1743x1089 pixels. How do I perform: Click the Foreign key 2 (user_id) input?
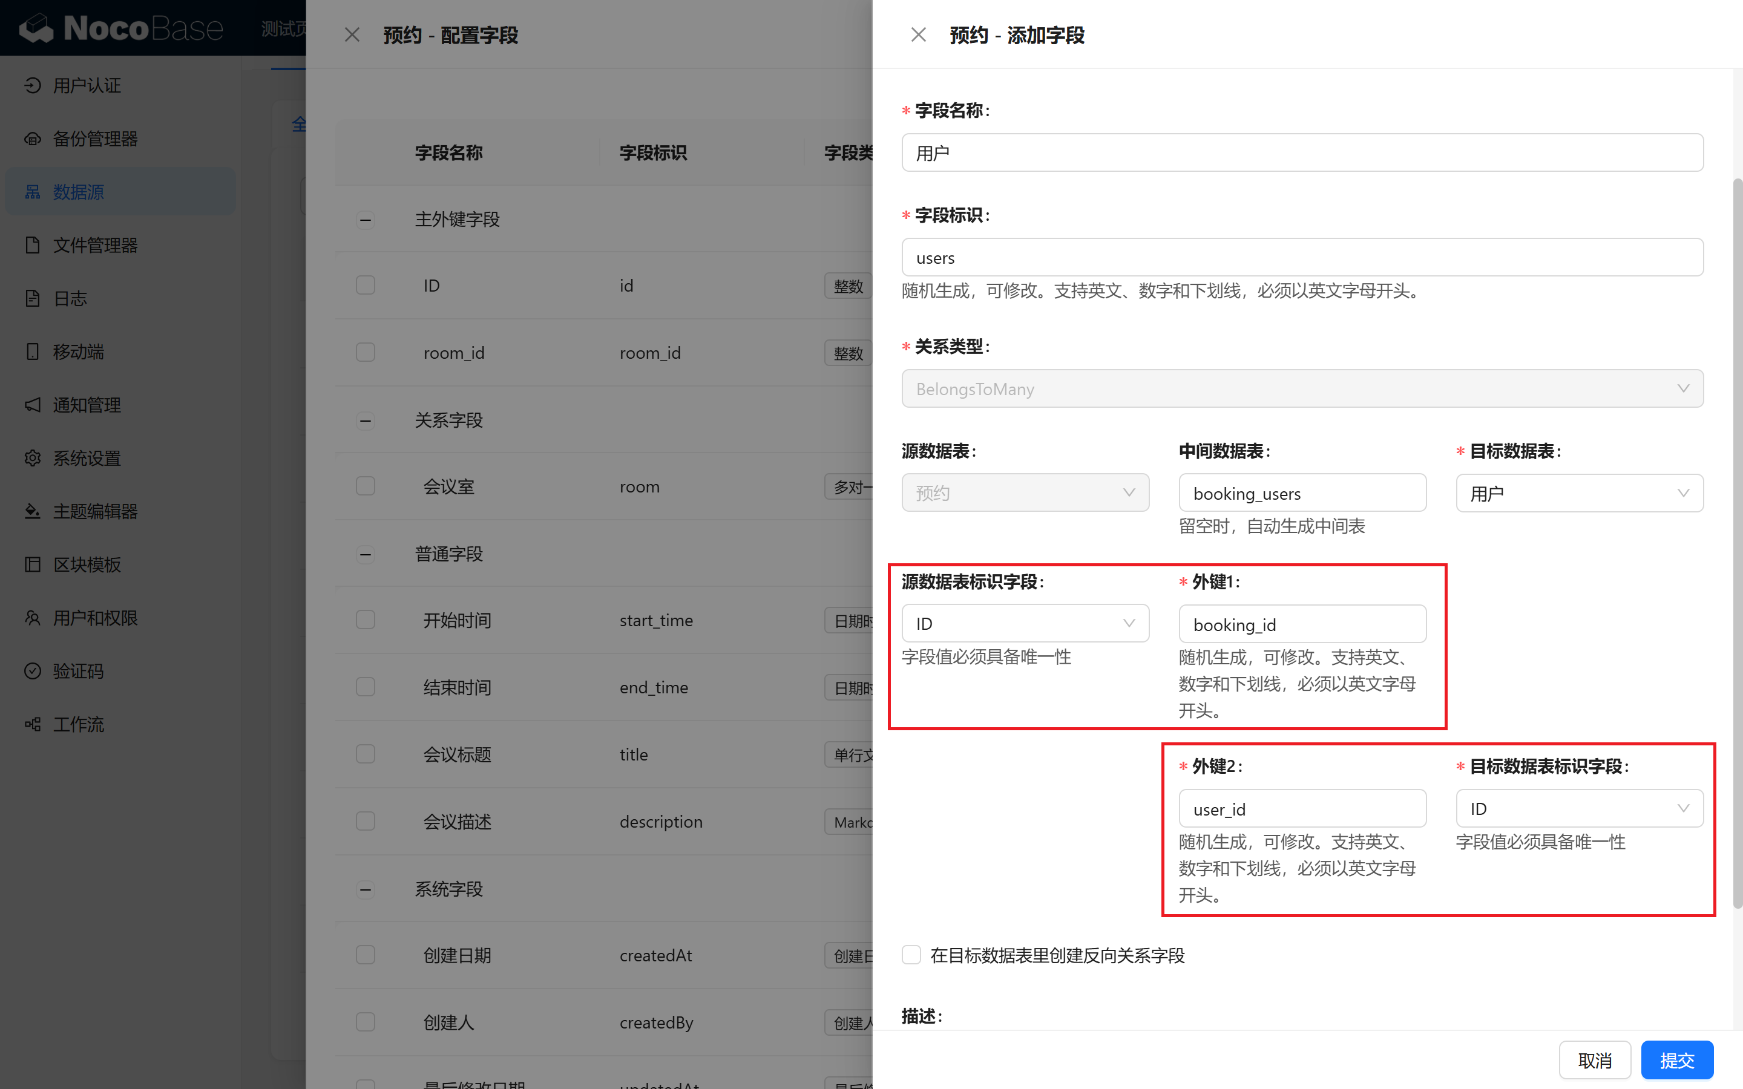click(x=1301, y=809)
